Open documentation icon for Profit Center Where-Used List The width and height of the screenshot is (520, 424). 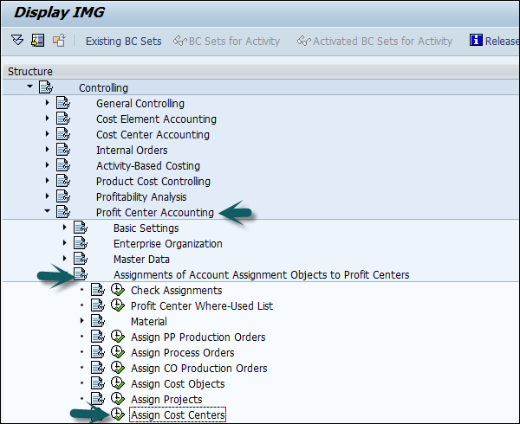98,306
